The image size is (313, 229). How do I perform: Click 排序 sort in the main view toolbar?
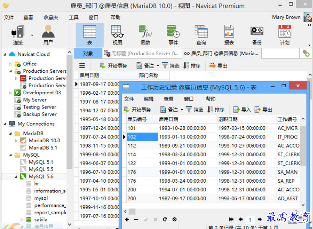tap(192, 66)
